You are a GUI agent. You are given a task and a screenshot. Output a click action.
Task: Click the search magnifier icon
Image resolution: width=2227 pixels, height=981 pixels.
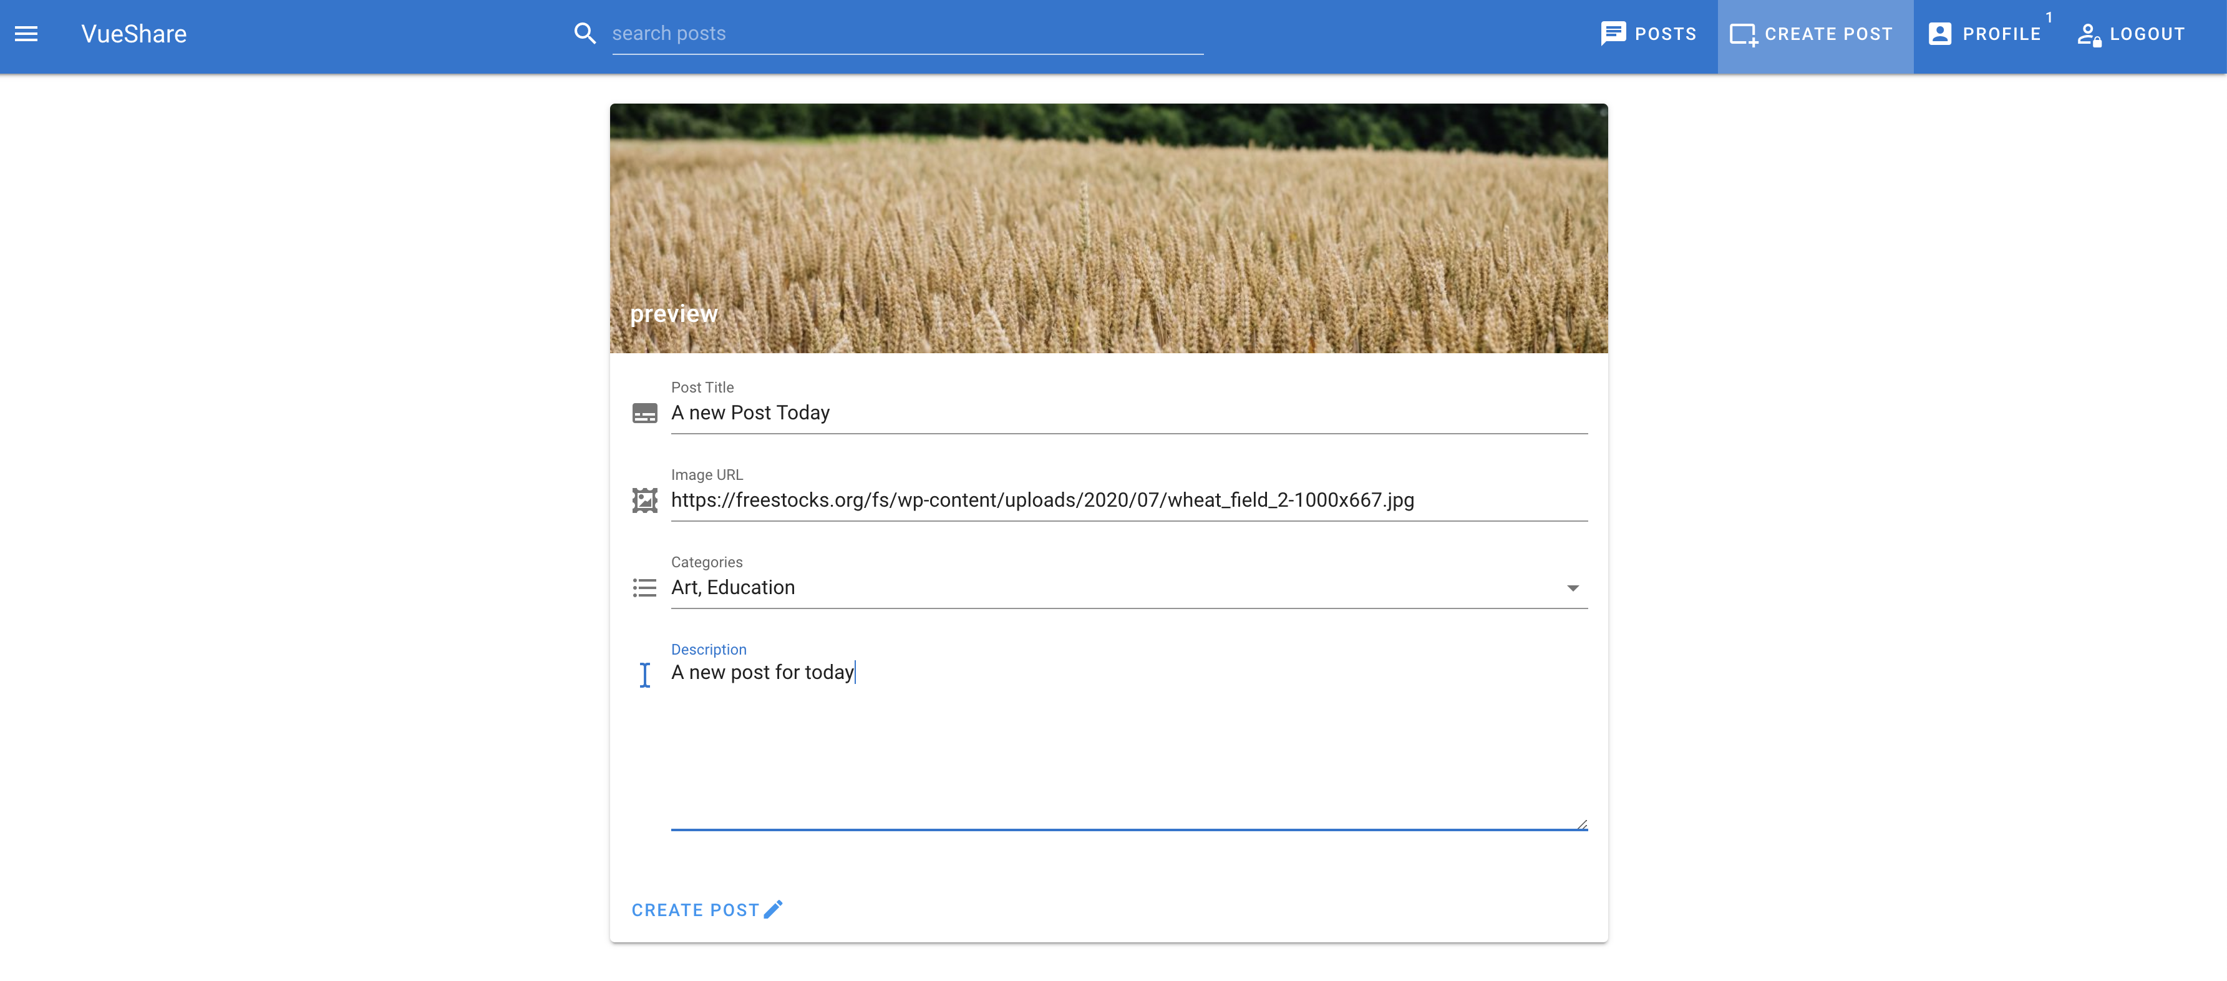[x=585, y=34]
